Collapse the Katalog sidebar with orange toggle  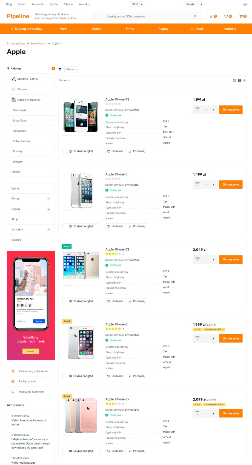click(53, 68)
